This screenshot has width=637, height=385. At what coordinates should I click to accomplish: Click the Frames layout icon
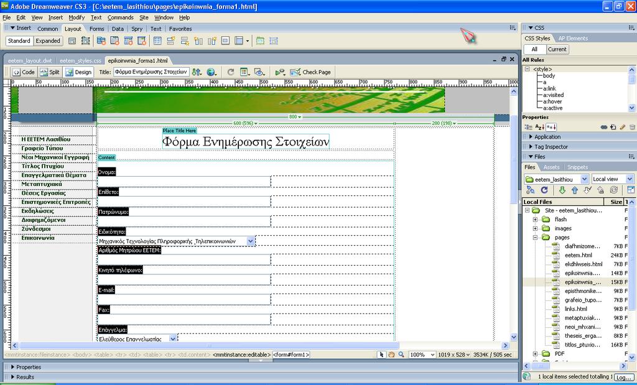(x=242, y=40)
